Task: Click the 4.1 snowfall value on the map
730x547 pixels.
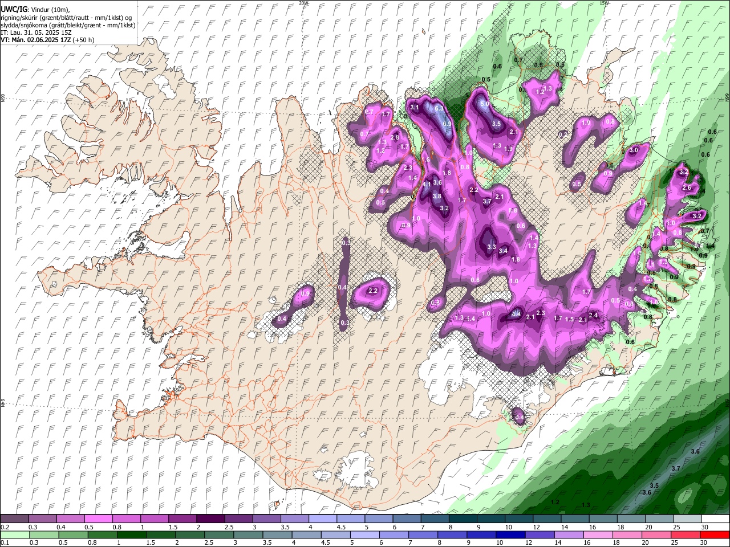Action: click(427, 184)
